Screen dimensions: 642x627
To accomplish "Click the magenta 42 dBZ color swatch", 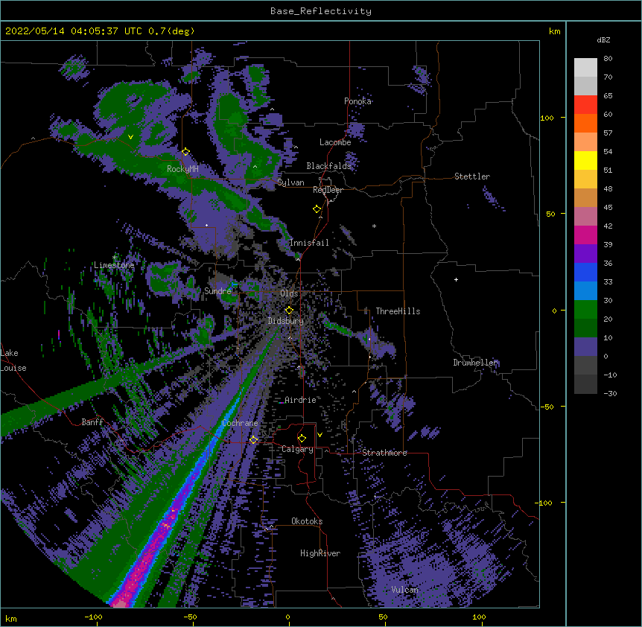I will pos(585,235).
